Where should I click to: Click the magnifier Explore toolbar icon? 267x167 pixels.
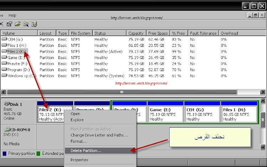[26, 24]
